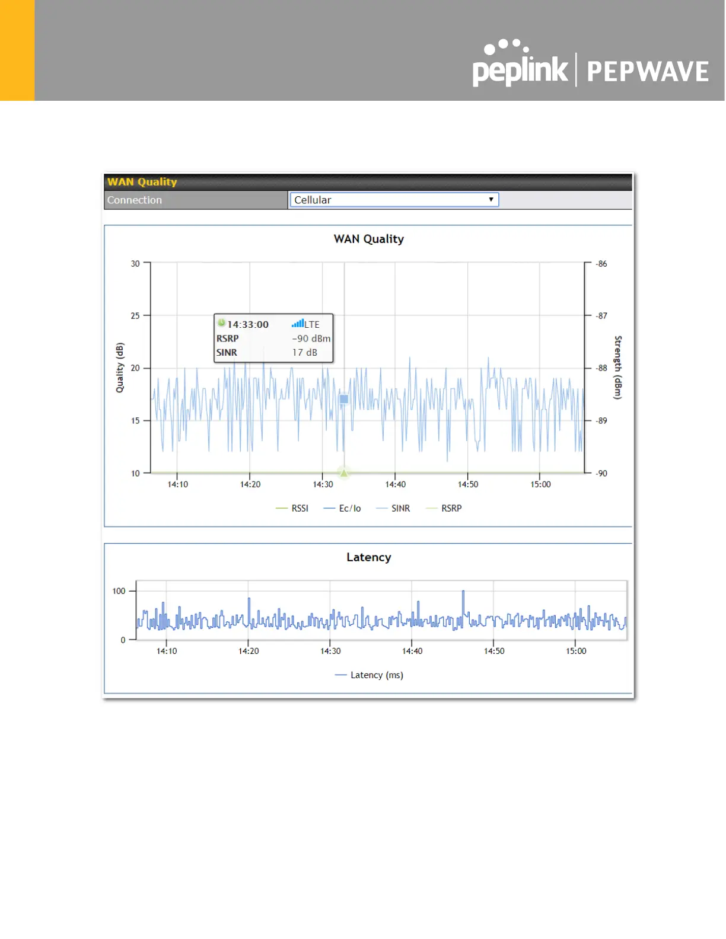This screenshot has width=726, height=939.
Task: Click the 15:00 tick on WAN Quality chart
Action: tap(540, 484)
